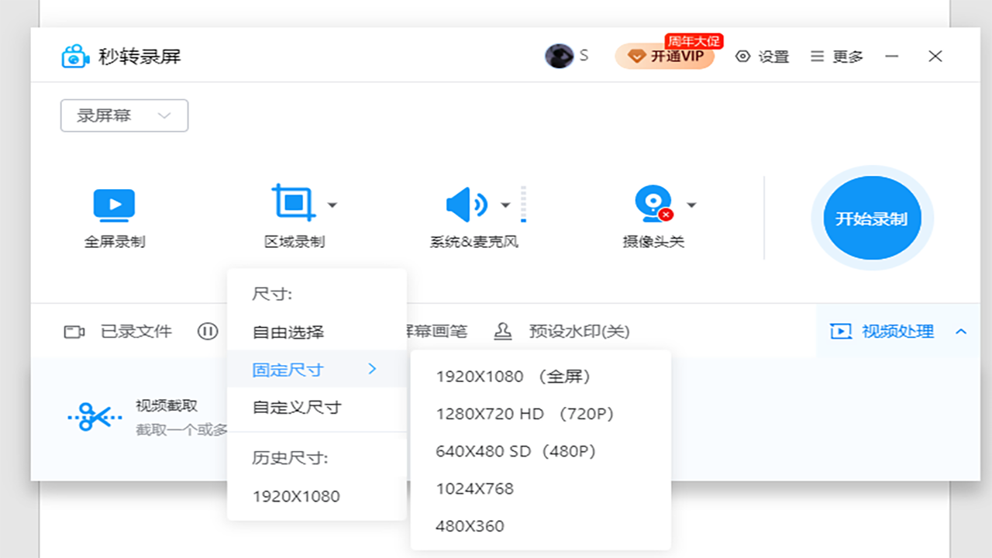The image size is (992, 558).
Task: Click the 开通VIP upgrade button
Action: pos(665,56)
